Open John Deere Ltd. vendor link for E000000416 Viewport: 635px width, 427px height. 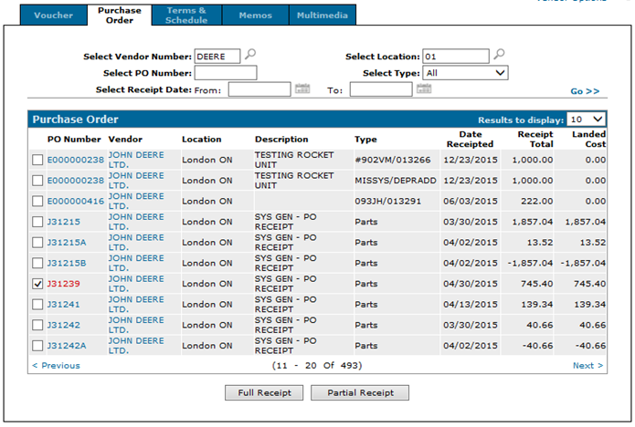click(x=136, y=201)
